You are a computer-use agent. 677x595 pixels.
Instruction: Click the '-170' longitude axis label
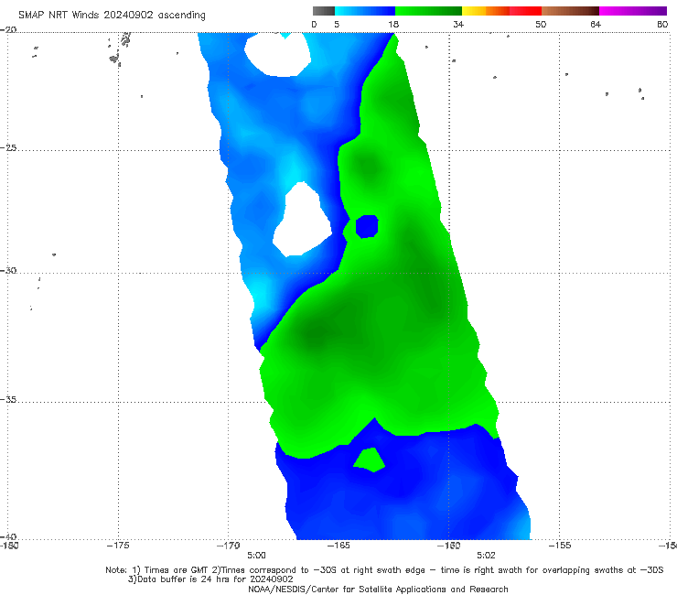point(228,545)
